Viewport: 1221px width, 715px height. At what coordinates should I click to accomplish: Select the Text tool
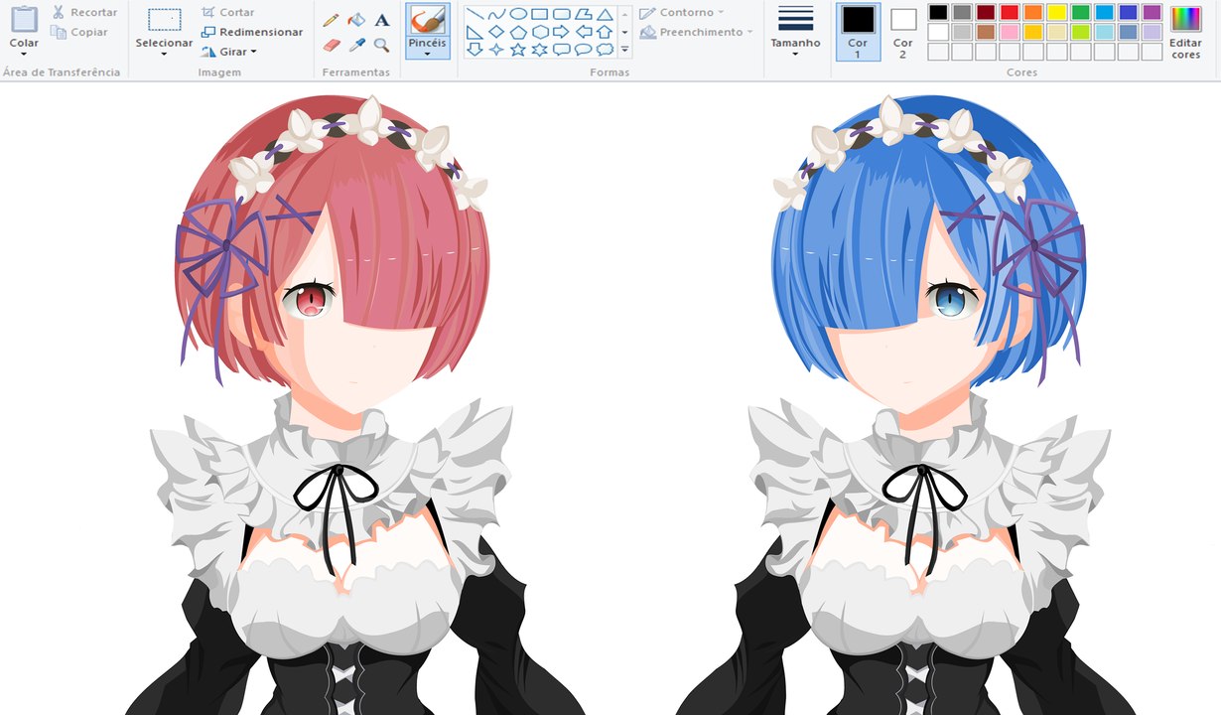[382, 20]
